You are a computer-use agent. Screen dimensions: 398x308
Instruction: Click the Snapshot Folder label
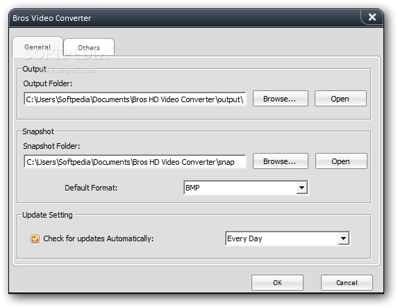(x=51, y=146)
